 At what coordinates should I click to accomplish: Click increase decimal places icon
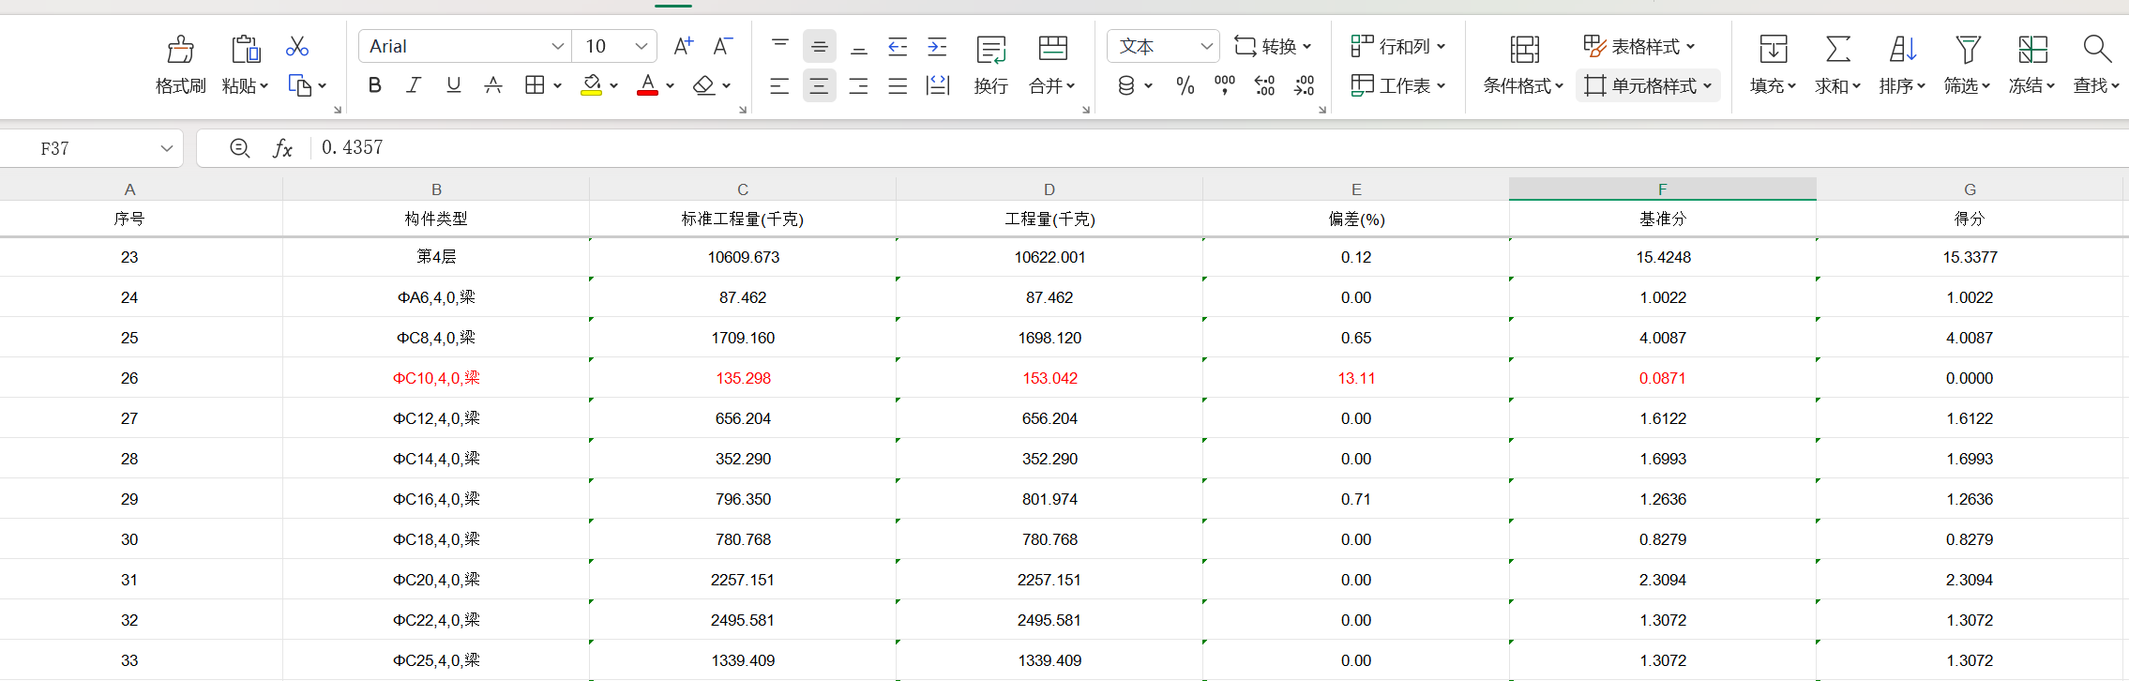click(1264, 86)
